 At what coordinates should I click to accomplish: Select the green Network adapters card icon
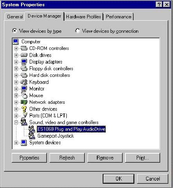(x=24, y=102)
